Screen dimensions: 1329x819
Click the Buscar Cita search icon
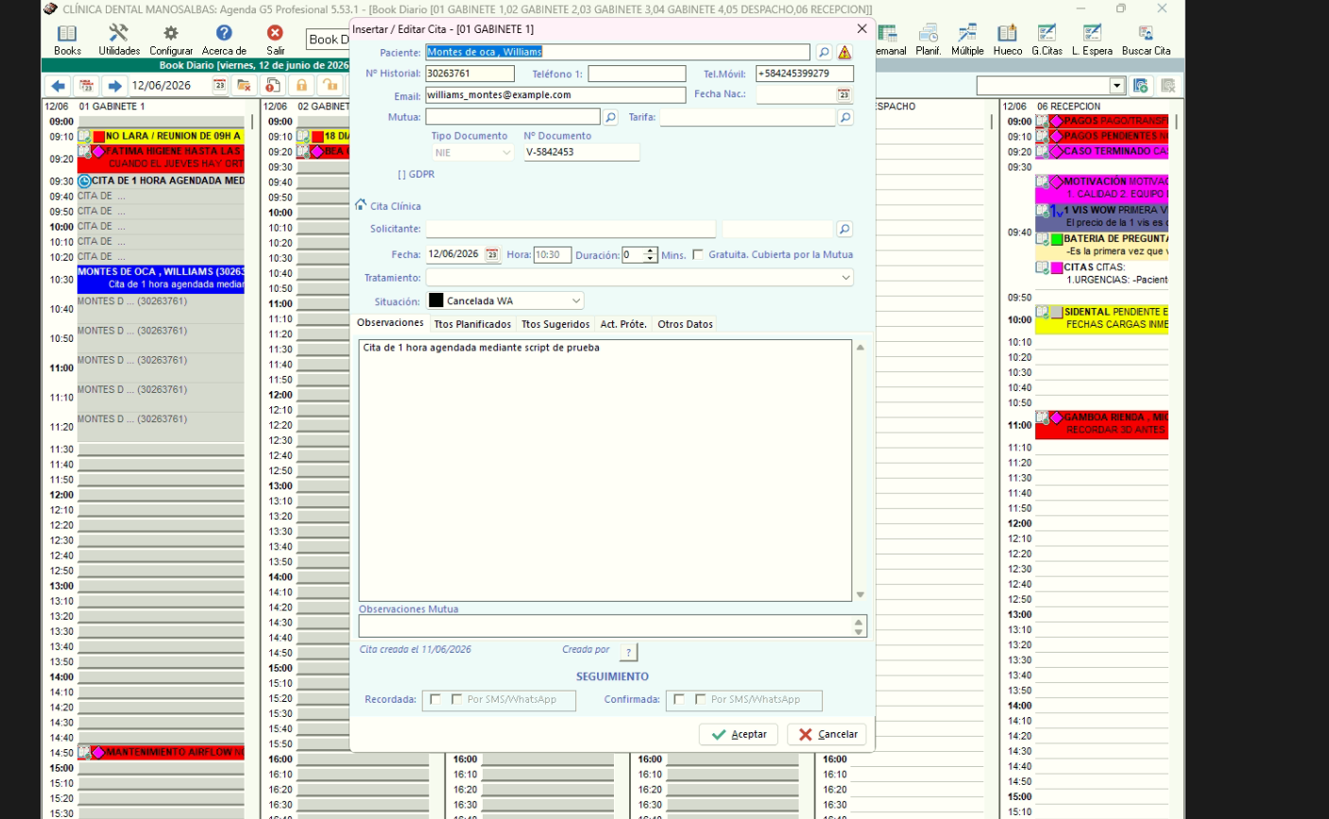coord(1146,39)
